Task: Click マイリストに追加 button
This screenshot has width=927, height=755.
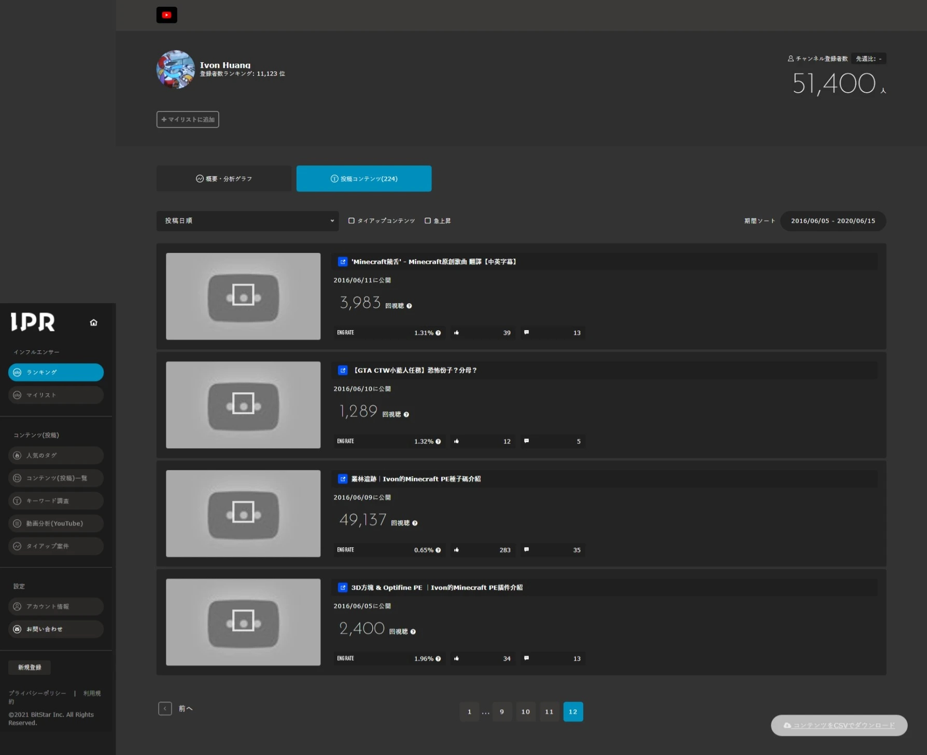Action: point(188,119)
